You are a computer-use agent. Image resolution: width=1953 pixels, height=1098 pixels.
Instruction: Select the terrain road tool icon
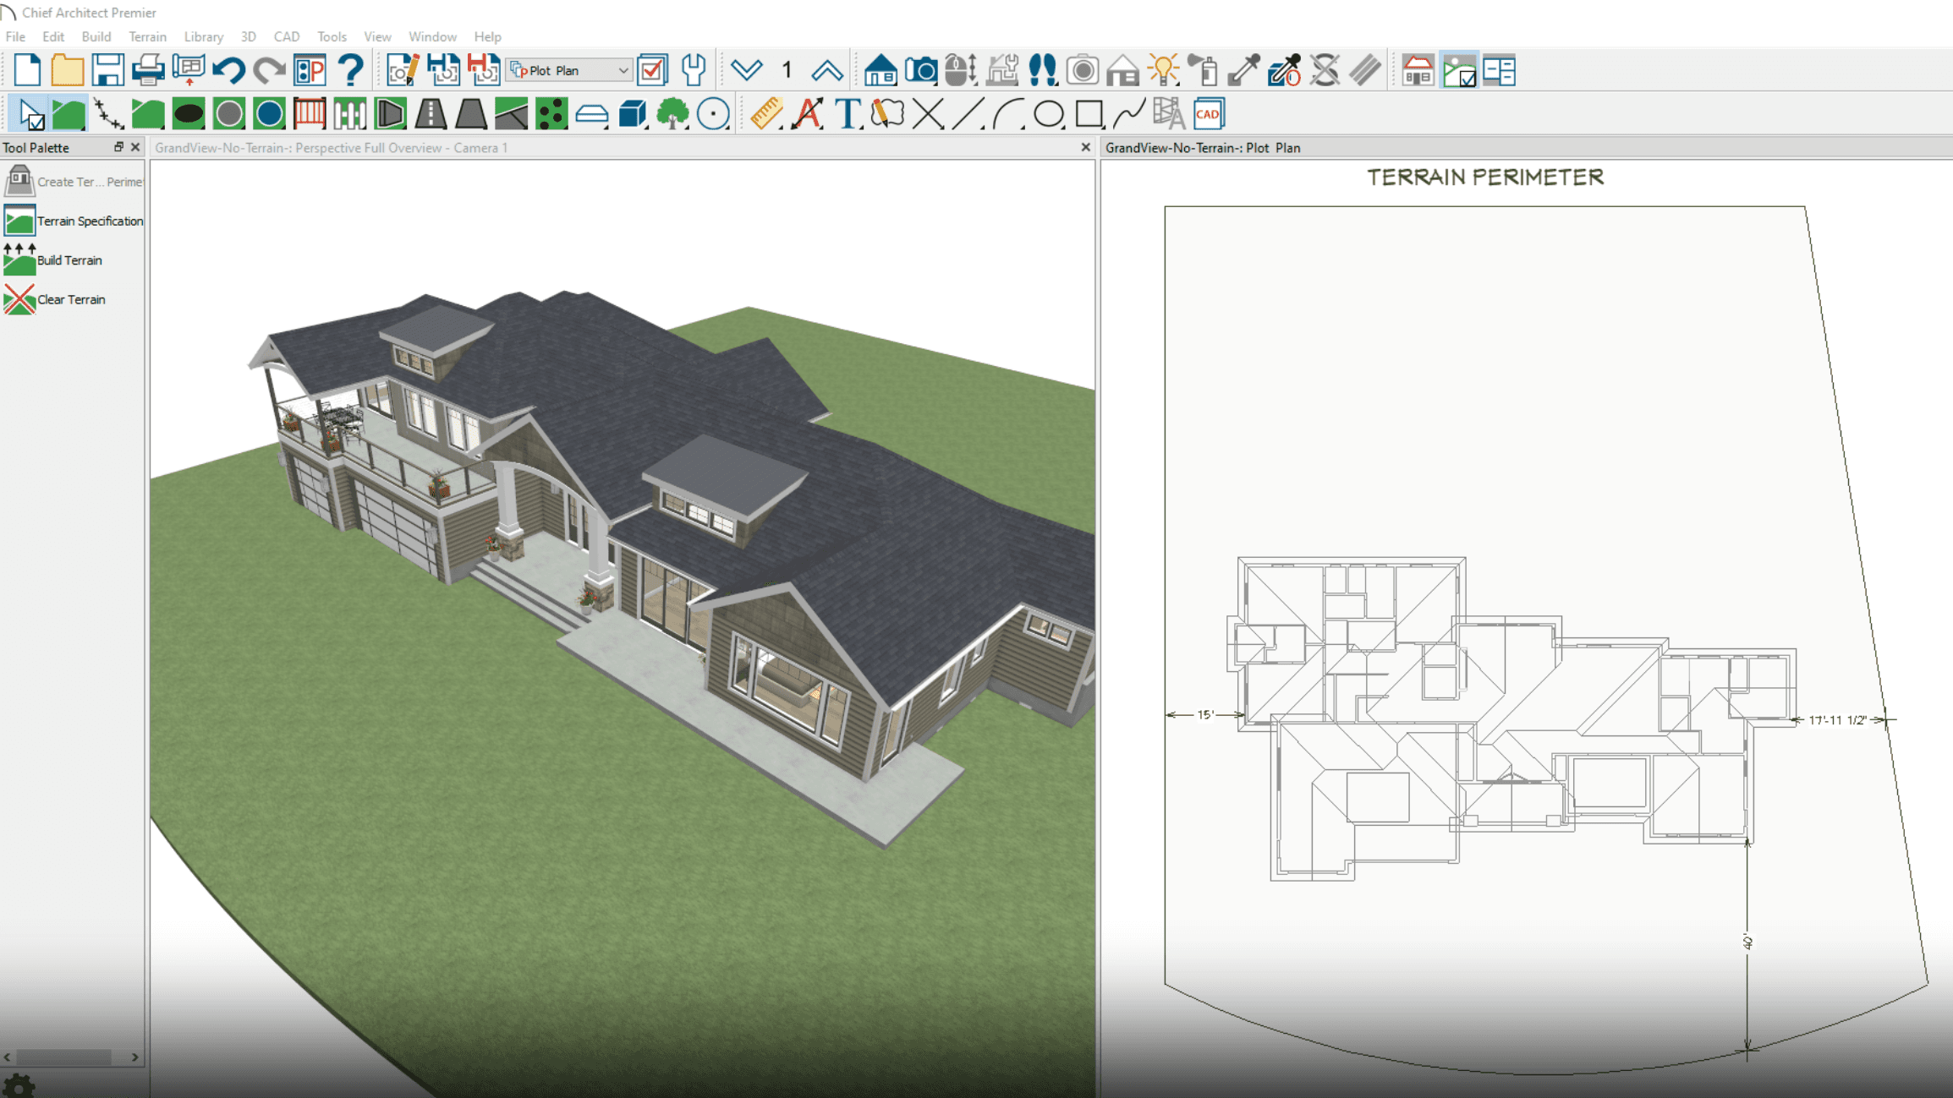point(431,114)
